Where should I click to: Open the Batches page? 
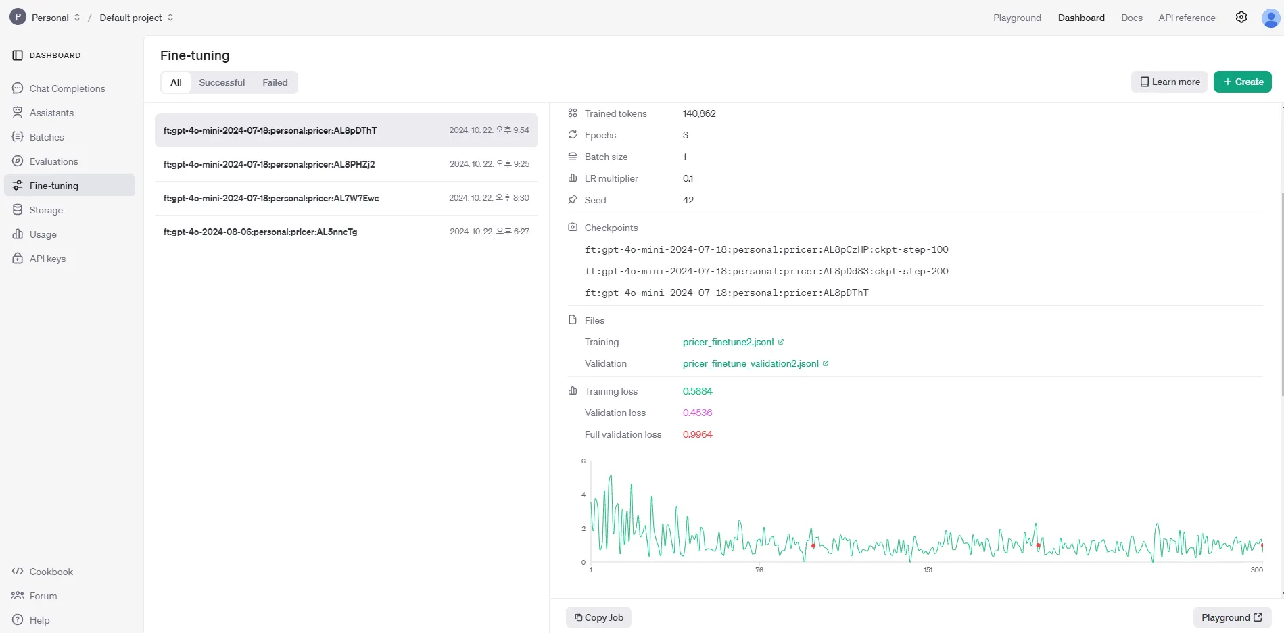point(47,137)
